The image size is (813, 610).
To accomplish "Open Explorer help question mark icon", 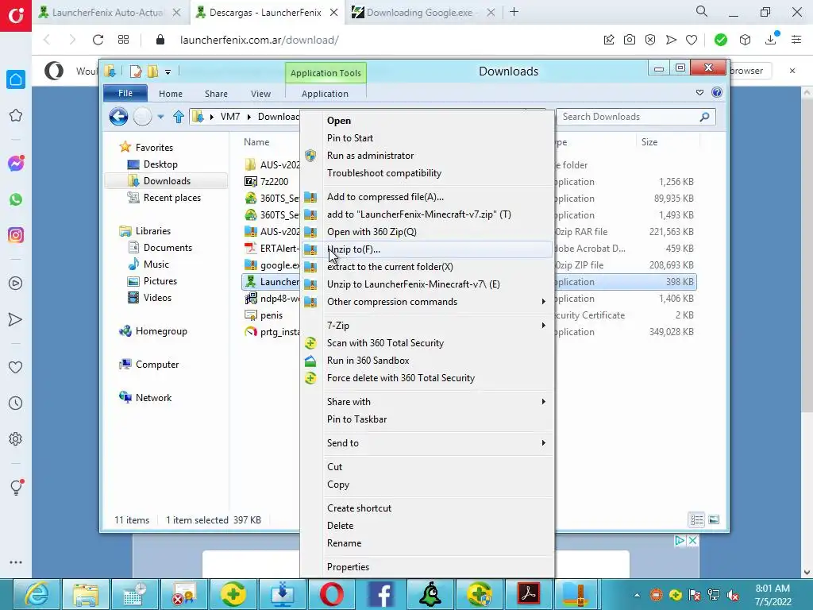I will (x=717, y=92).
